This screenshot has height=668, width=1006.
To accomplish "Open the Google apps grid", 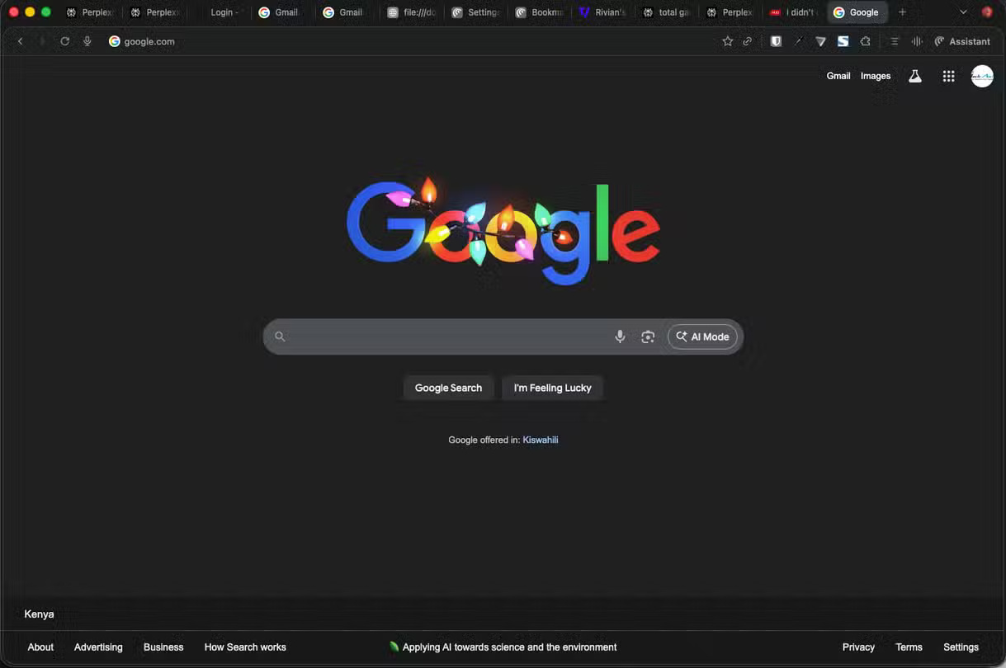I will click(x=948, y=75).
